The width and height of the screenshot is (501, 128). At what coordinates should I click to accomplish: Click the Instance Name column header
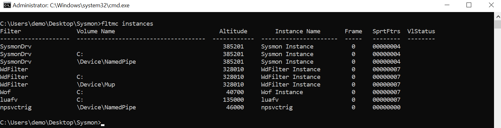pos(298,31)
